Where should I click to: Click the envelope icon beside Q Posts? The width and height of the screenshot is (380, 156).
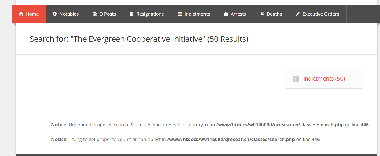(x=95, y=14)
